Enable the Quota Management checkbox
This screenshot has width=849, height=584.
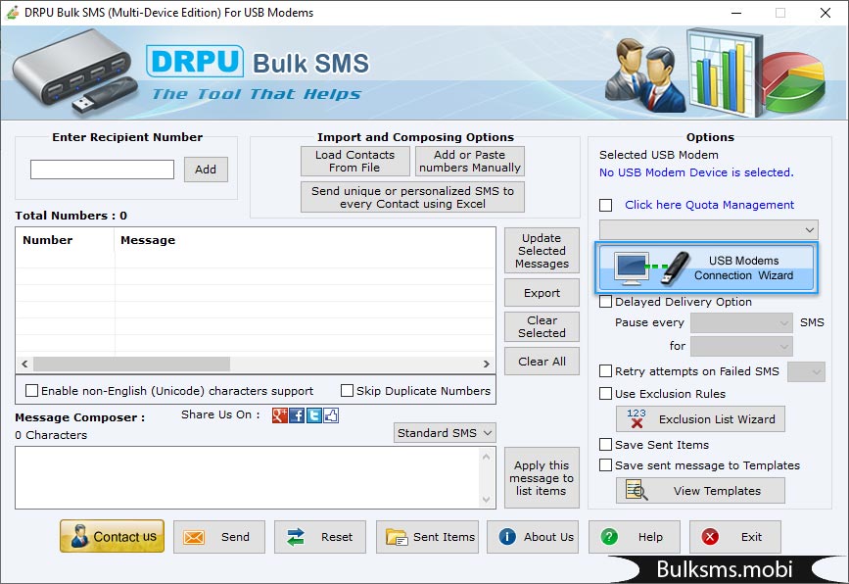tap(606, 206)
